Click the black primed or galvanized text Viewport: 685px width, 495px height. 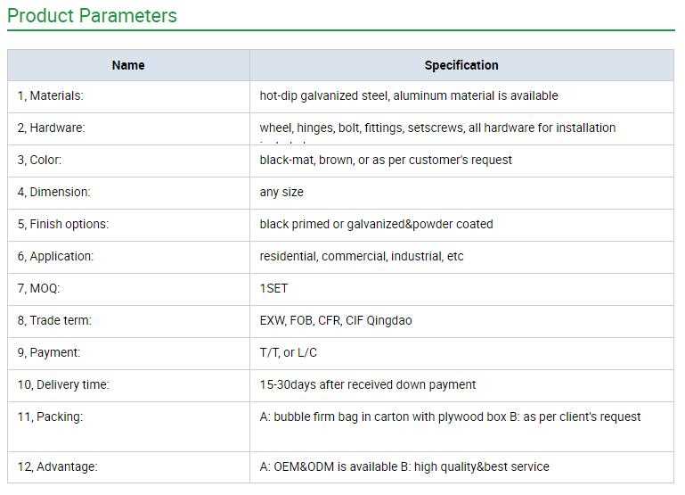[376, 225]
